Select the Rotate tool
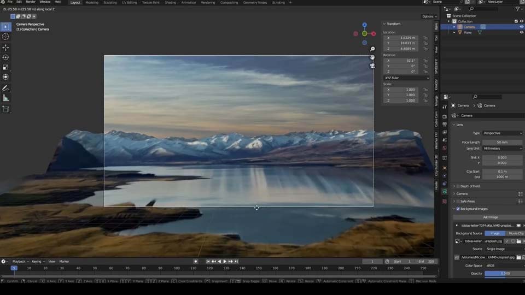 click(x=5, y=57)
